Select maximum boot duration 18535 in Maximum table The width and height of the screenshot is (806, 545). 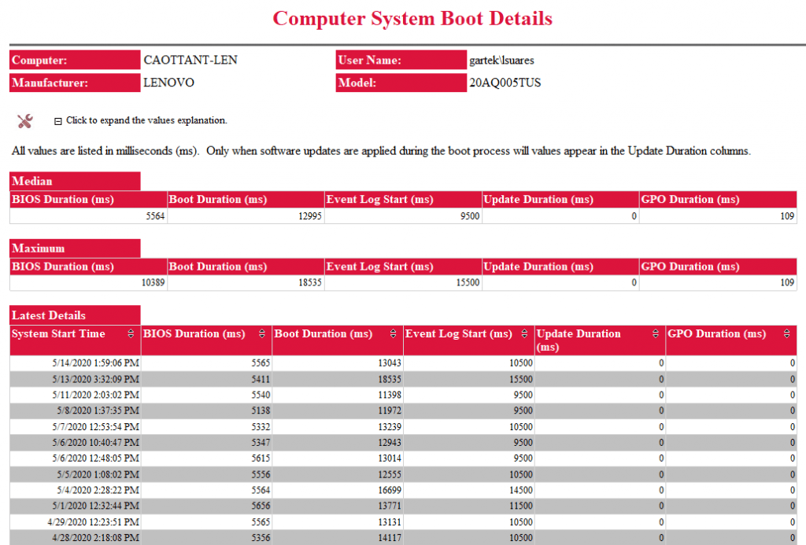(x=310, y=282)
